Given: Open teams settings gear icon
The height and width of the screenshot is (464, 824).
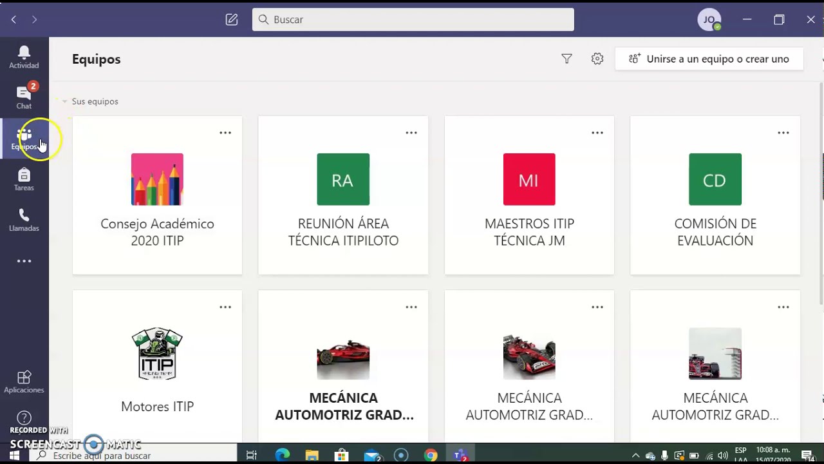Looking at the screenshot, I should pos(597,59).
